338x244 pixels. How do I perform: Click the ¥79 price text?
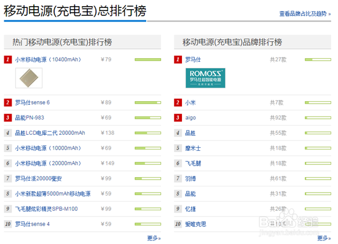pos(106,59)
